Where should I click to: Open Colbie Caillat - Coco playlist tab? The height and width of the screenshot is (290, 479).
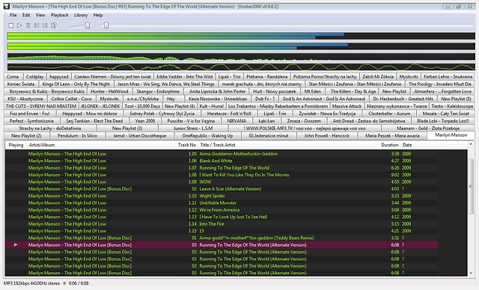pos(72,99)
